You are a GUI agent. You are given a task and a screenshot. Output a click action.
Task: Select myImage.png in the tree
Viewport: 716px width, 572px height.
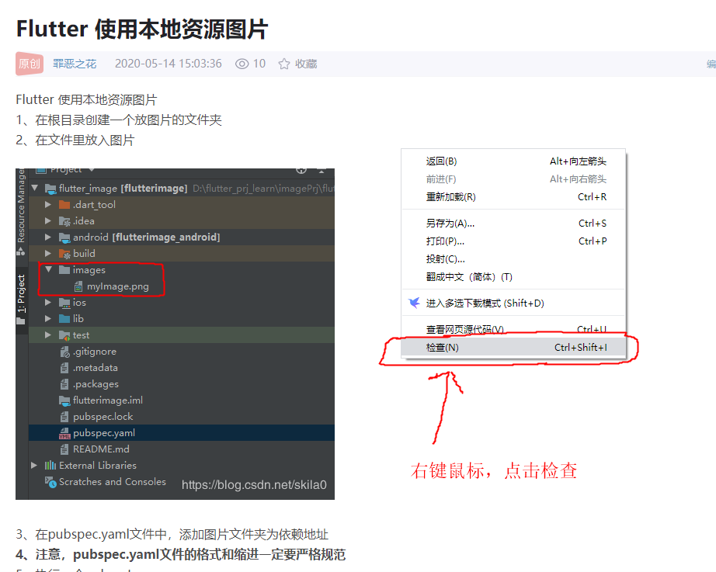[118, 286]
